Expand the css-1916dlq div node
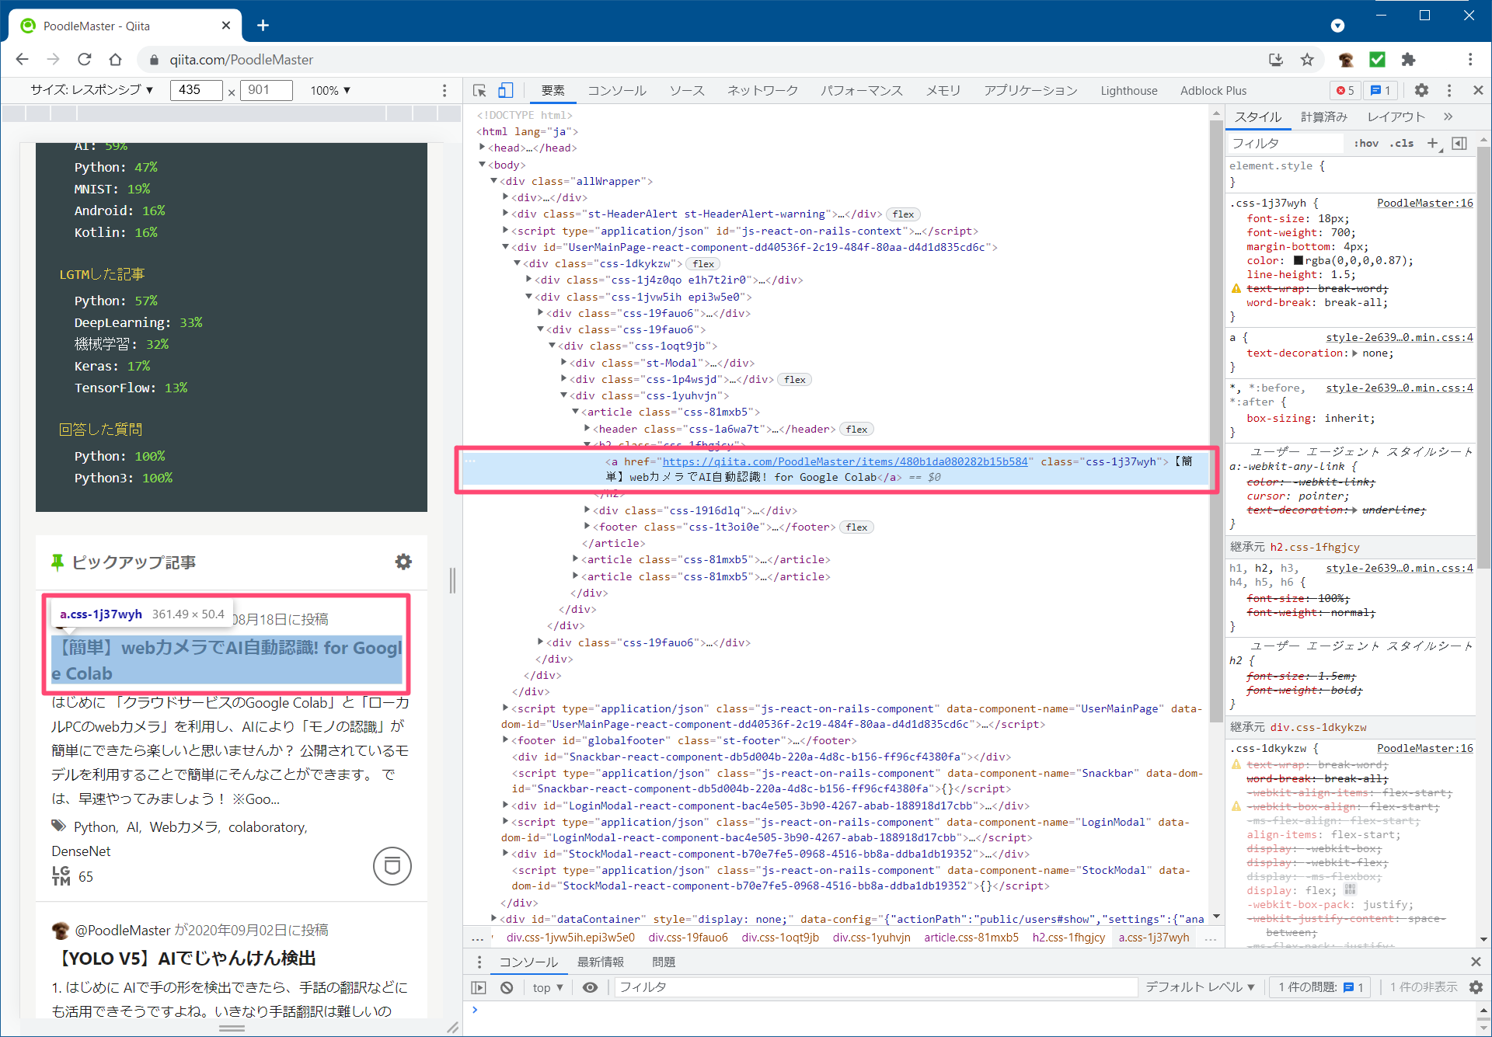The width and height of the screenshot is (1492, 1037). (x=587, y=510)
